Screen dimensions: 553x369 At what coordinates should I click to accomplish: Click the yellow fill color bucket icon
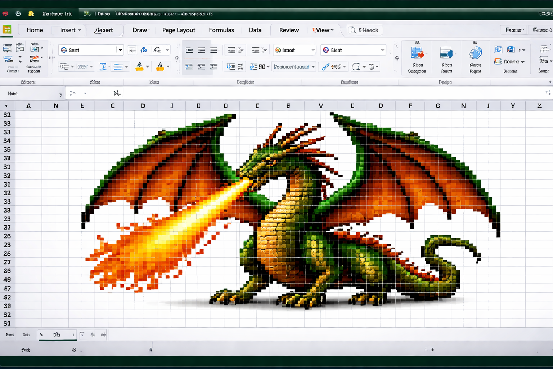[x=139, y=66]
